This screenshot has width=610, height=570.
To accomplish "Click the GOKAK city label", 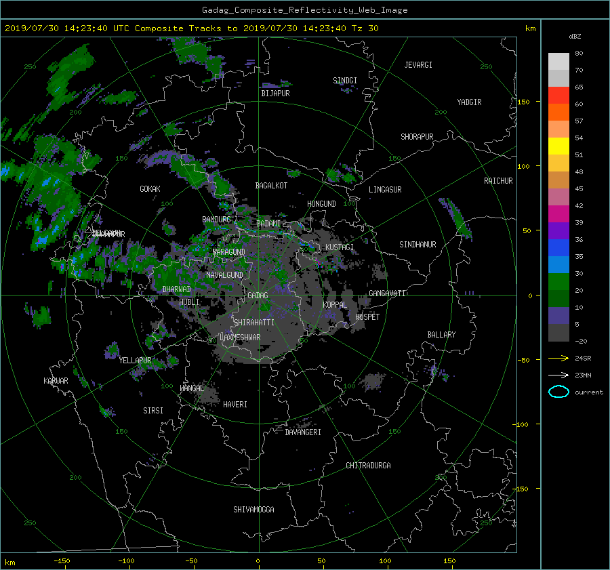I will click(150, 189).
